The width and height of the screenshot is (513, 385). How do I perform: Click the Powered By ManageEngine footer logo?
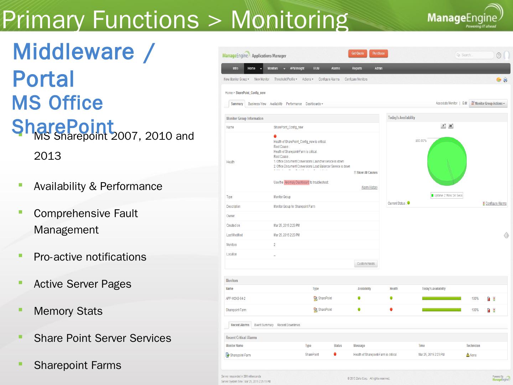[x=501, y=378]
